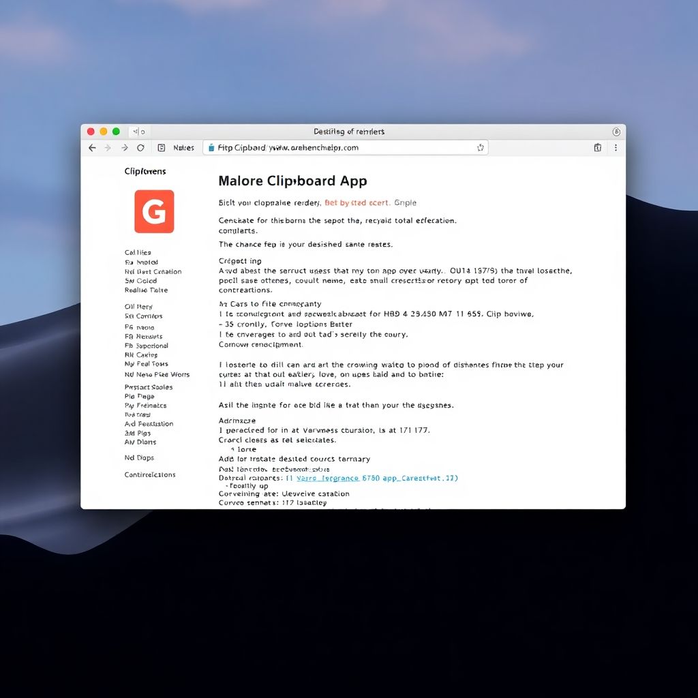Screen dimensions: 698x698
Task: Select Prstact Sooles in the sidebar
Action: coord(149,387)
